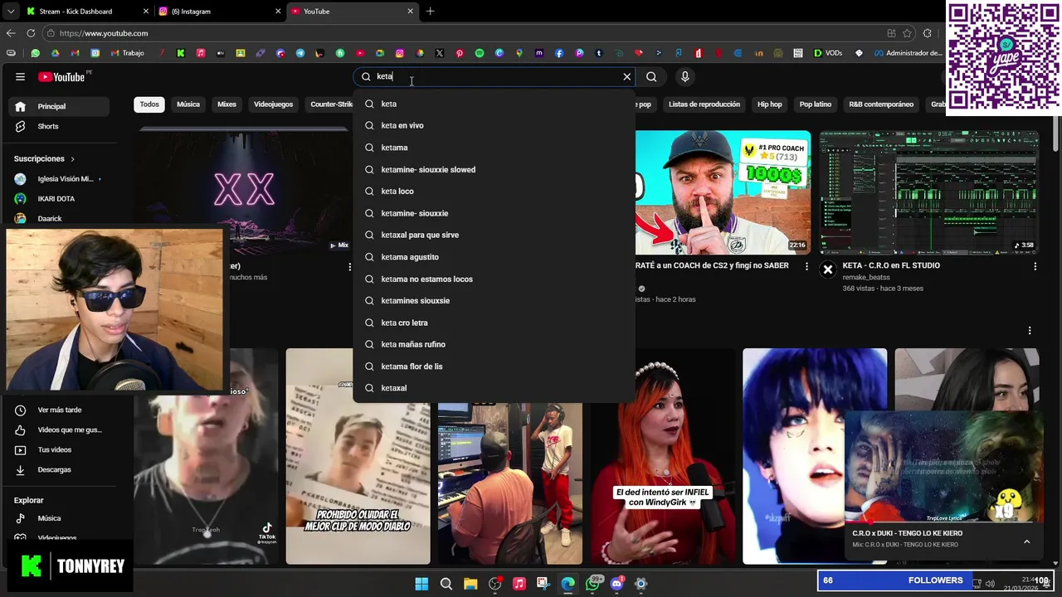This screenshot has height=597, width=1062.
Task: Pick the "ketaxal para que sirve" suggestion
Action: pyautogui.click(x=494, y=235)
